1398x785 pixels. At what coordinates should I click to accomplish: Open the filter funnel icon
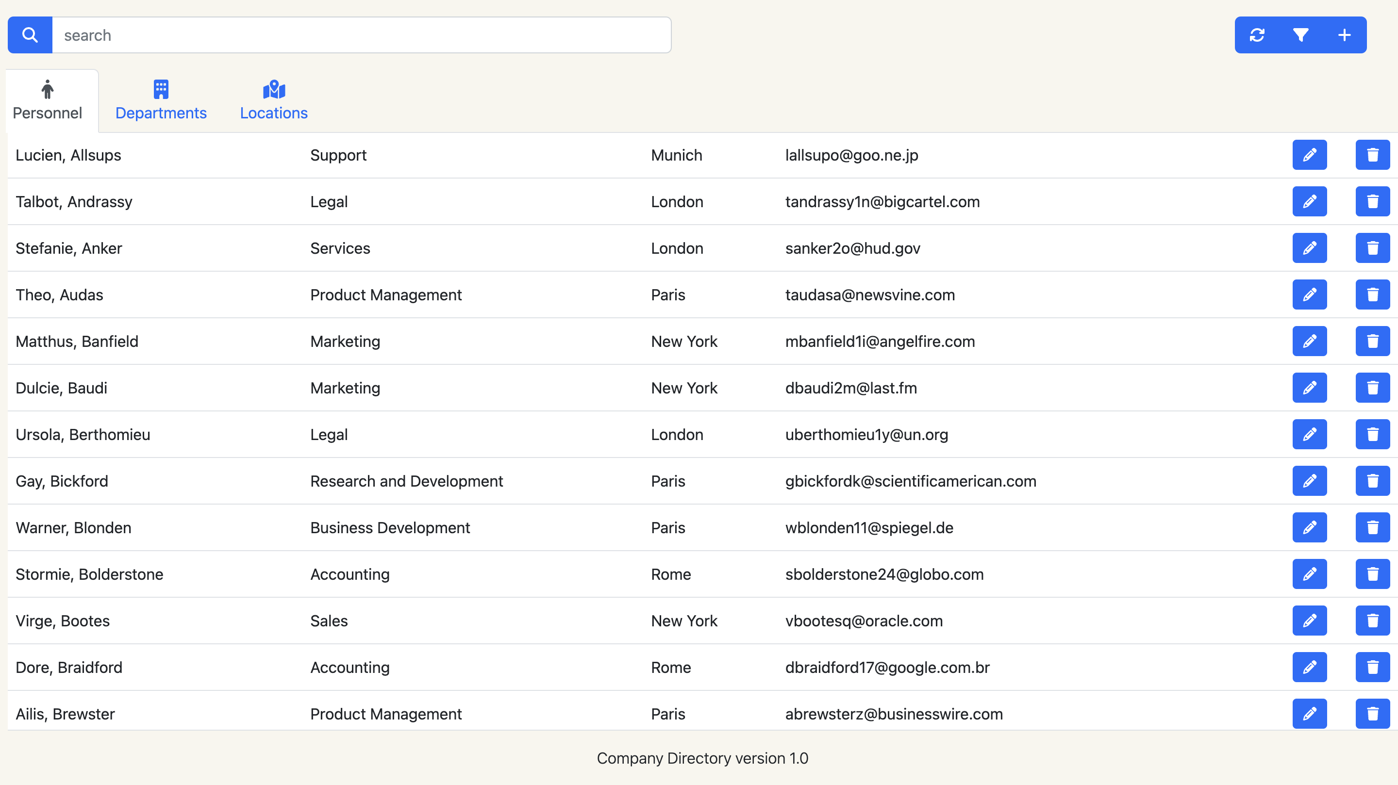click(x=1300, y=35)
